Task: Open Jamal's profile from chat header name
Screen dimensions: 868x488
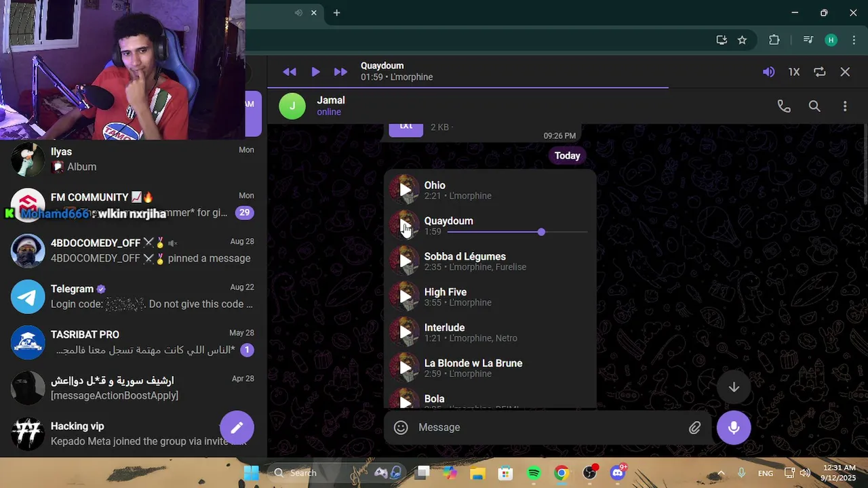Action: [x=331, y=100]
